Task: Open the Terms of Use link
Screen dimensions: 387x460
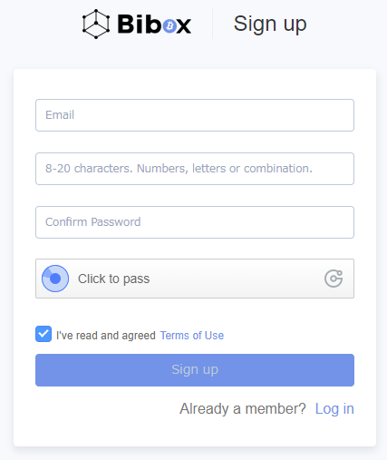Action: (x=192, y=336)
